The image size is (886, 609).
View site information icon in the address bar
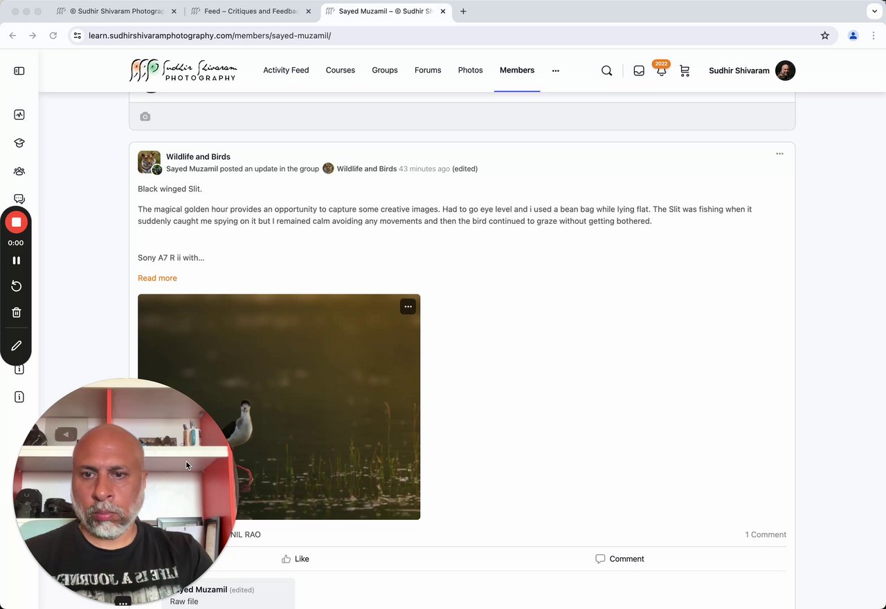click(x=78, y=35)
